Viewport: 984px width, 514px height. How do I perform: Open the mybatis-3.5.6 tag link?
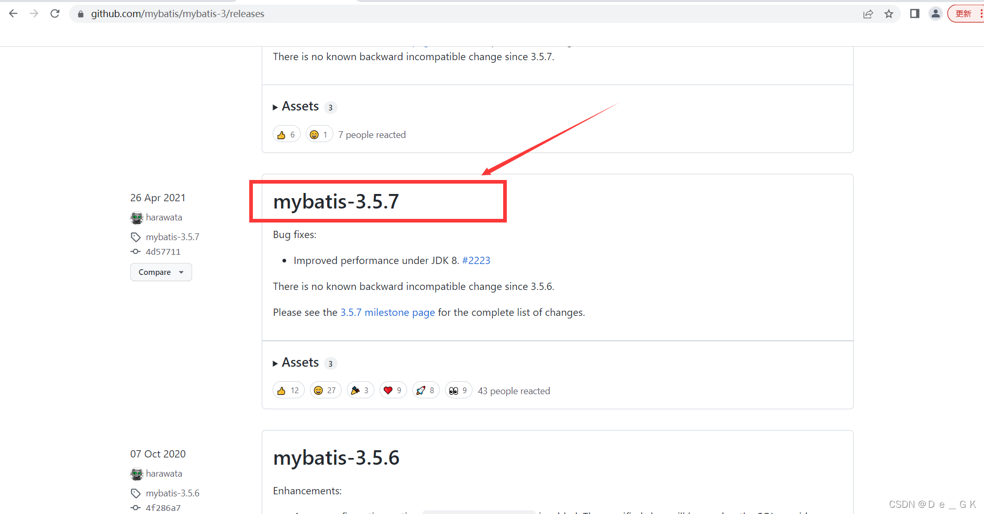click(x=172, y=493)
